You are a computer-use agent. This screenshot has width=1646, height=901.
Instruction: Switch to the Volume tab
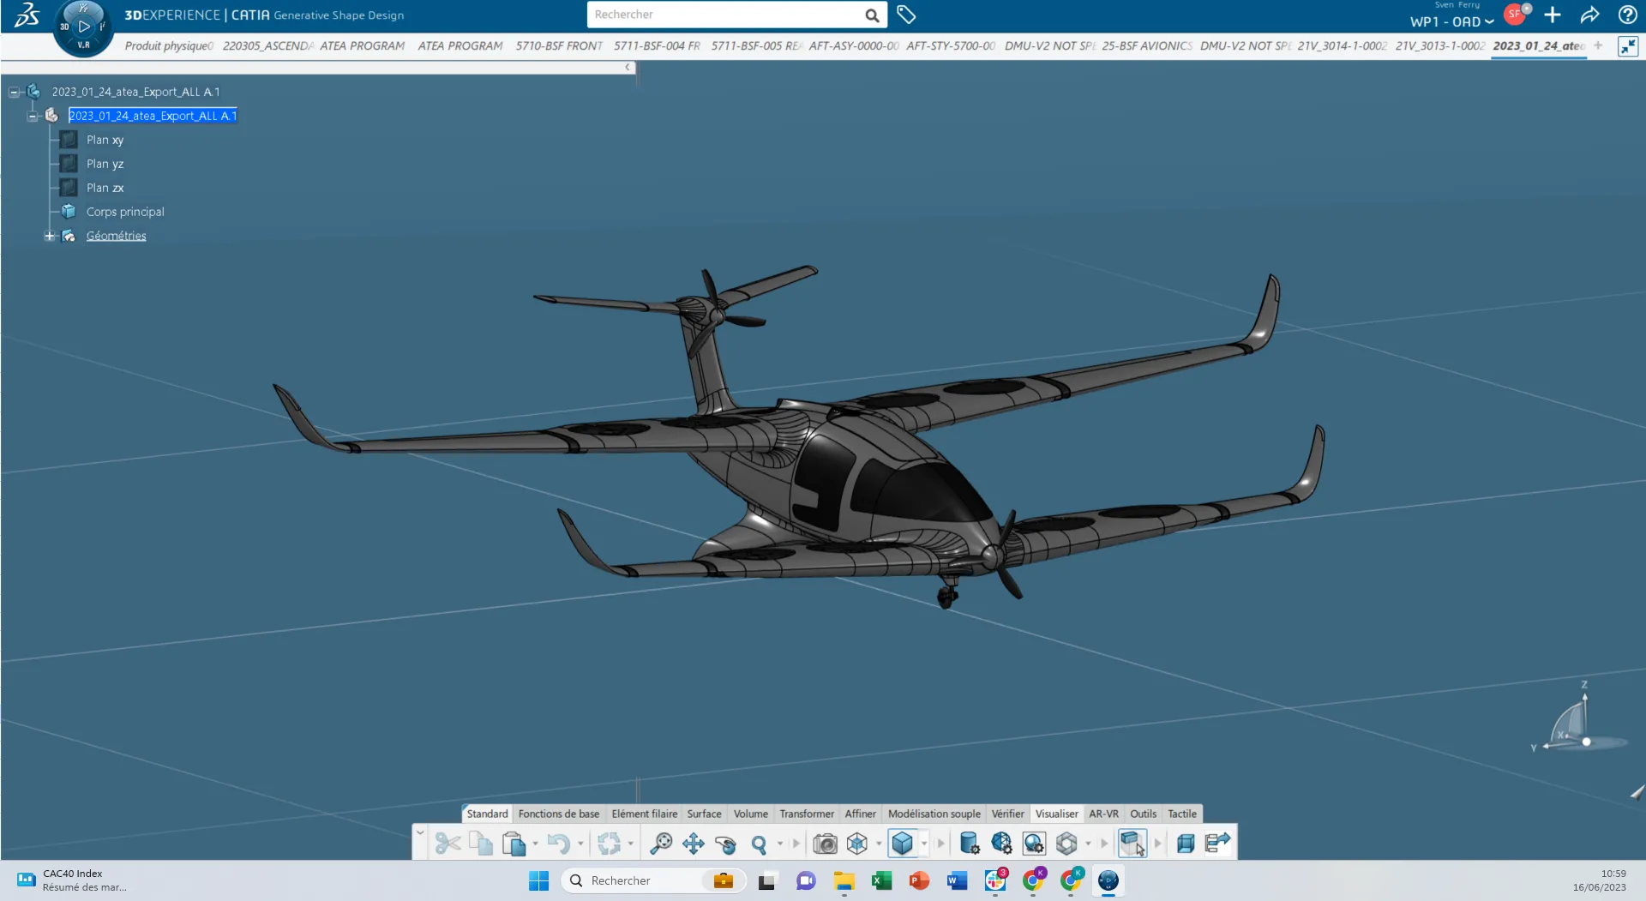point(751,814)
